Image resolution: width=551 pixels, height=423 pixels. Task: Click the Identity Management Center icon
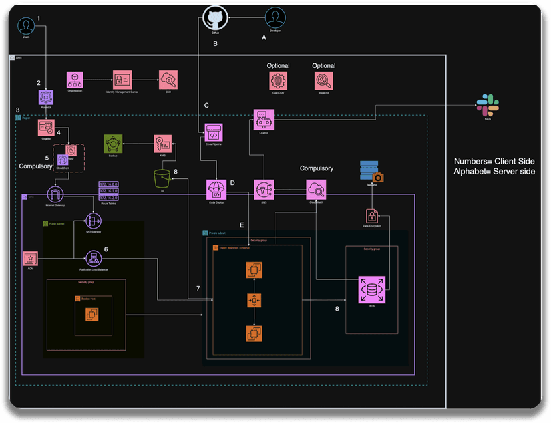[x=122, y=80]
